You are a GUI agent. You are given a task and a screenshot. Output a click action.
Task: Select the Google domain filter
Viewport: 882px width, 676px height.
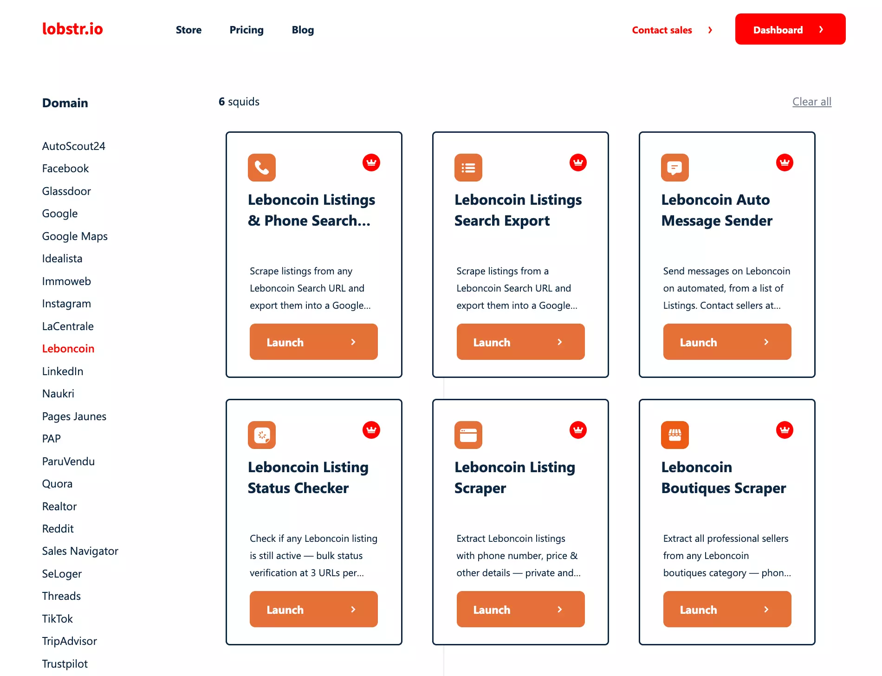(x=60, y=214)
